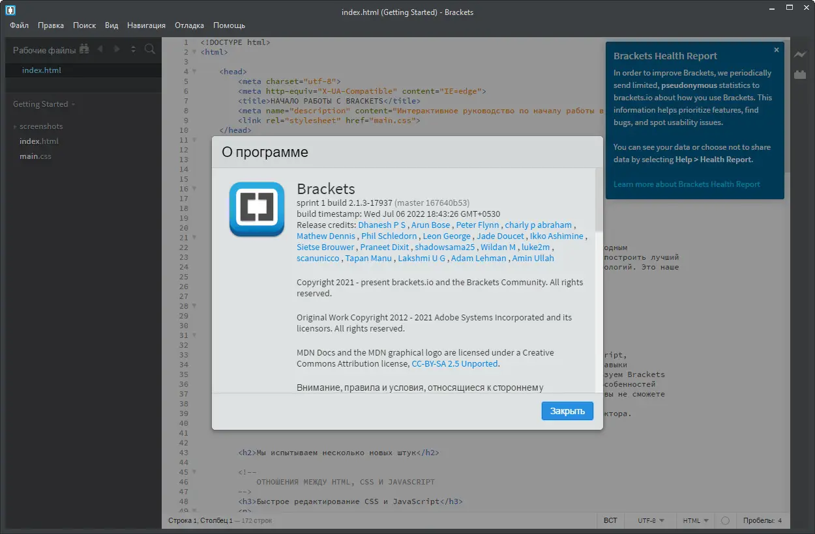Viewport: 815px width, 534px height.
Task: Open the Файл menu
Action: pyautogui.click(x=19, y=25)
